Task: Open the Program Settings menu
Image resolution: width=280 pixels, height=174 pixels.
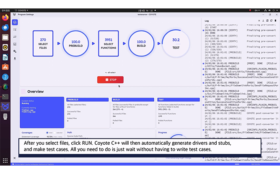Action: (26, 15)
